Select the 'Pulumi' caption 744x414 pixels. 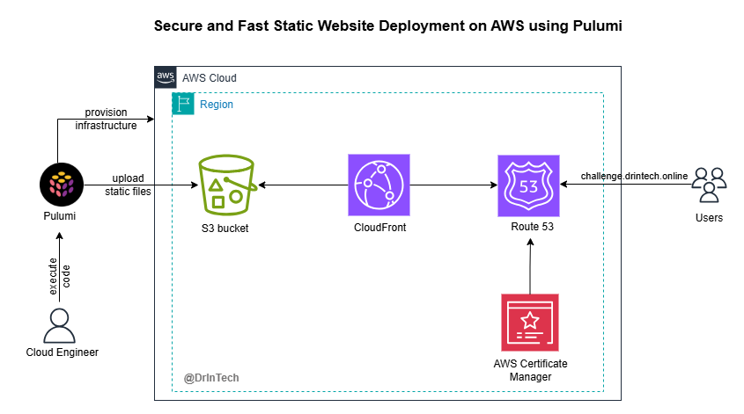(60, 216)
